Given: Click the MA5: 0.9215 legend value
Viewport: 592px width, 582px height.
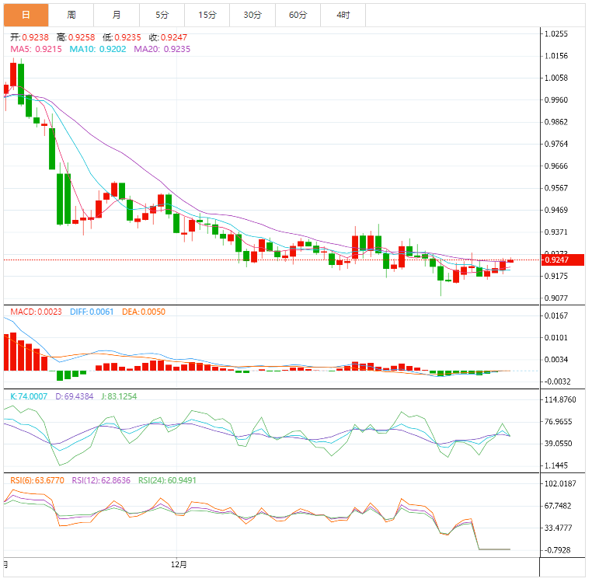Looking at the screenshot, I should pos(36,49).
